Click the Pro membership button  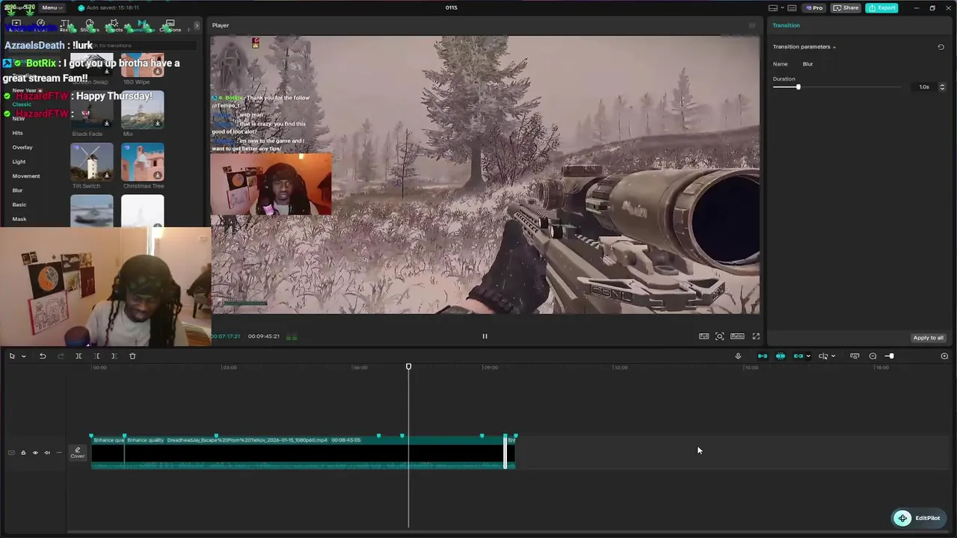[814, 8]
